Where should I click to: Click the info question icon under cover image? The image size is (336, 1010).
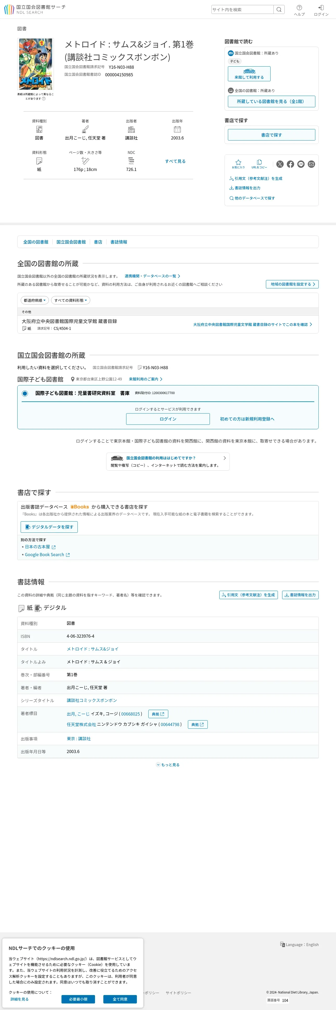[44, 99]
